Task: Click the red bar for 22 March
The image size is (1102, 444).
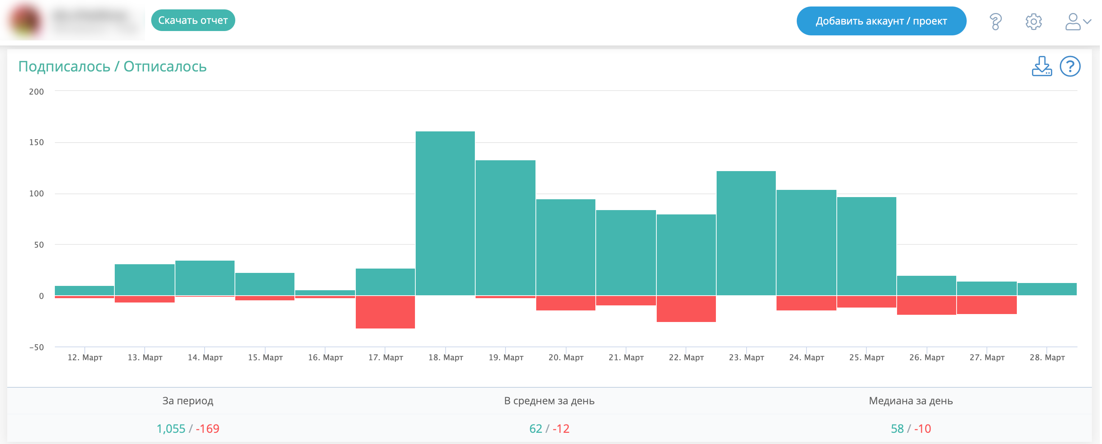Action: point(686,308)
